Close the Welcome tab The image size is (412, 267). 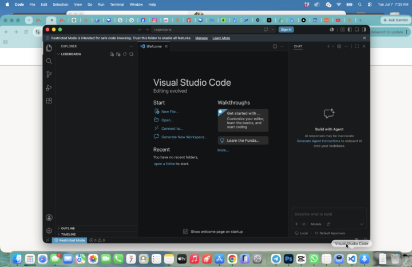click(166, 46)
